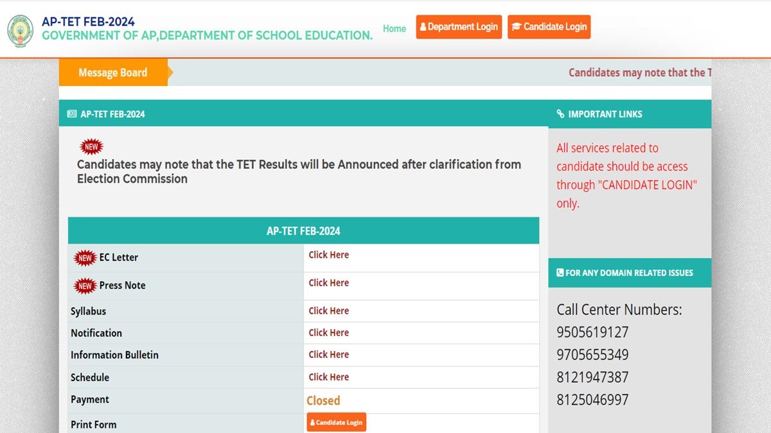This screenshot has width=771, height=433.
Task: Click the NEW badge beside Press Note
Action: [85, 286]
